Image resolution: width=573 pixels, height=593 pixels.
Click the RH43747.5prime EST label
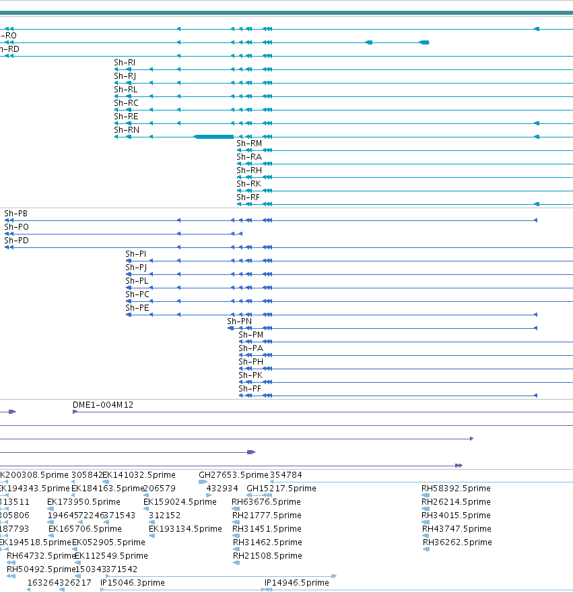[457, 529]
